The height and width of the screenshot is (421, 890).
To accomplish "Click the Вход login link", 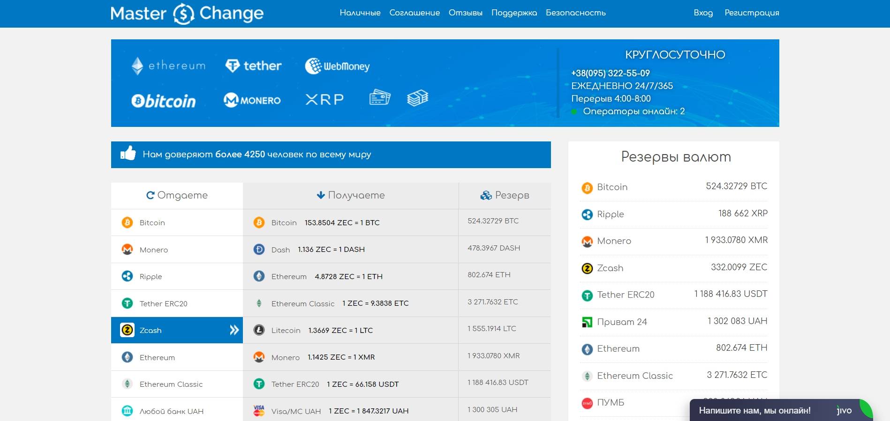I will (703, 13).
